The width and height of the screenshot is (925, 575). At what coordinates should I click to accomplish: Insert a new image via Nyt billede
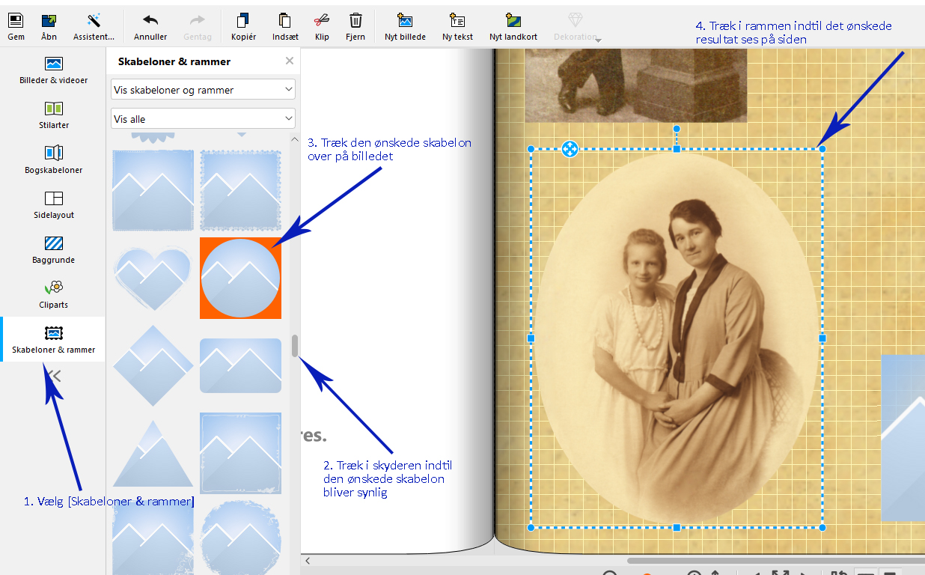click(x=405, y=25)
